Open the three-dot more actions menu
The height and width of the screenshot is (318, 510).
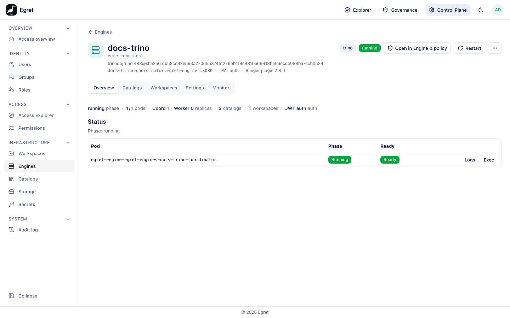(495, 48)
